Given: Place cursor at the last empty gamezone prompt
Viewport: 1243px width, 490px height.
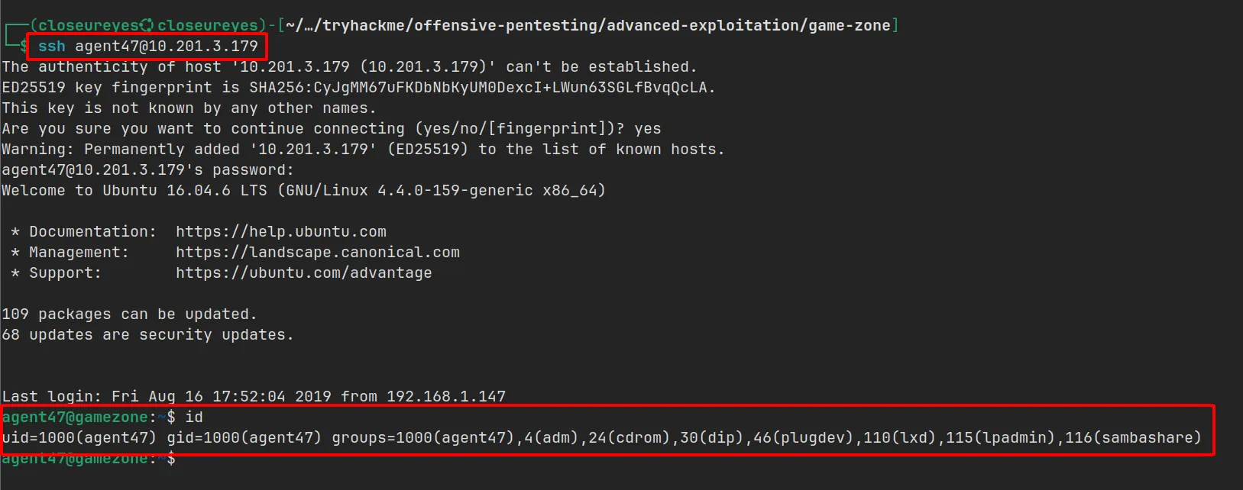Looking at the screenshot, I should pos(183,459).
